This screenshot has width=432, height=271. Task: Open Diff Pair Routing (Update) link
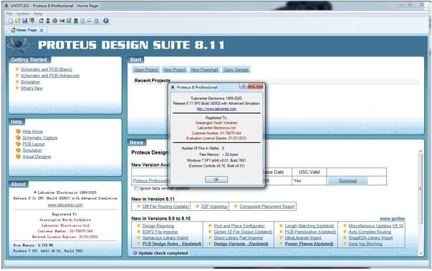pos(165,207)
